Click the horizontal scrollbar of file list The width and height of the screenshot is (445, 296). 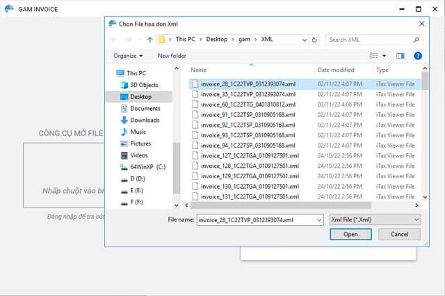click(299, 205)
